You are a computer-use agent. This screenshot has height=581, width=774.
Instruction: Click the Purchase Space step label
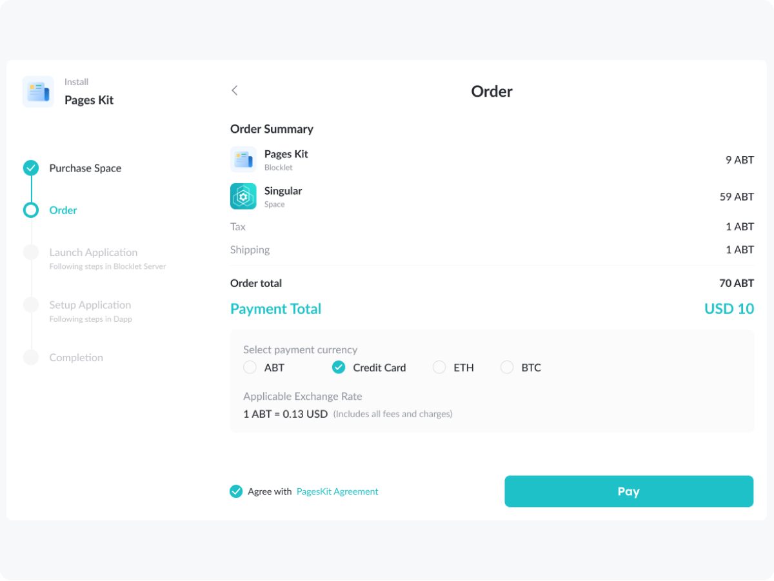(x=85, y=168)
